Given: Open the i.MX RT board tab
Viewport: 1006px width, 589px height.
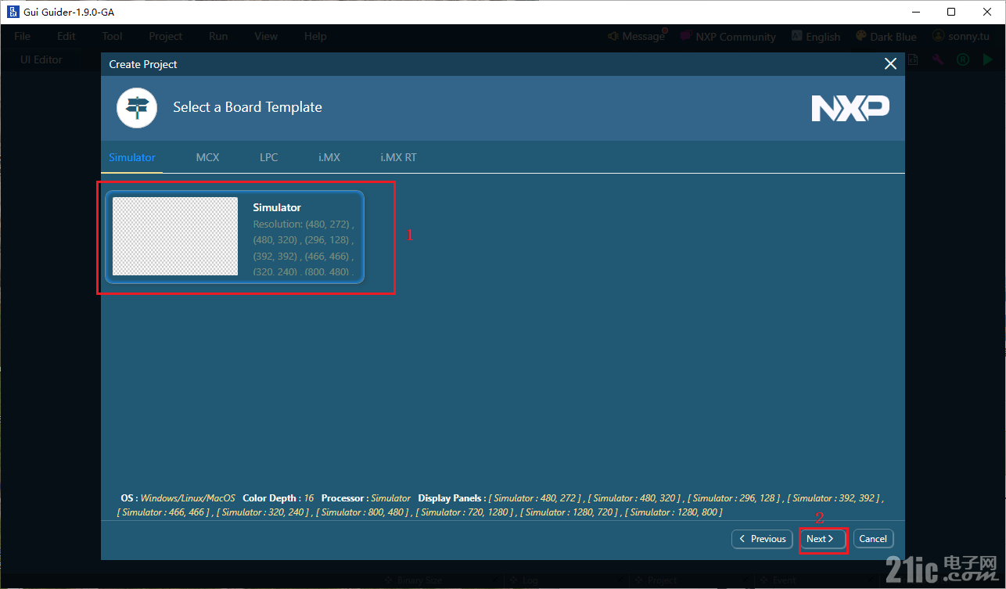Looking at the screenshot, I should pyautogui.click(x=398, y=157).
